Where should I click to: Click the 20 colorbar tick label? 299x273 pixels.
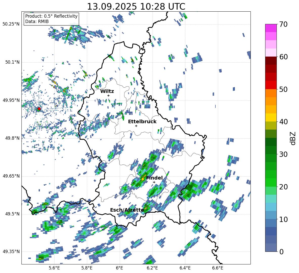tap(283, 187)
